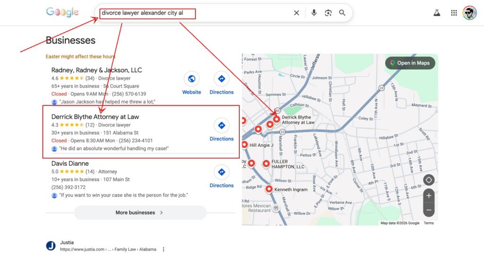Start voice search with the microphone icon

tap(314, 13)
